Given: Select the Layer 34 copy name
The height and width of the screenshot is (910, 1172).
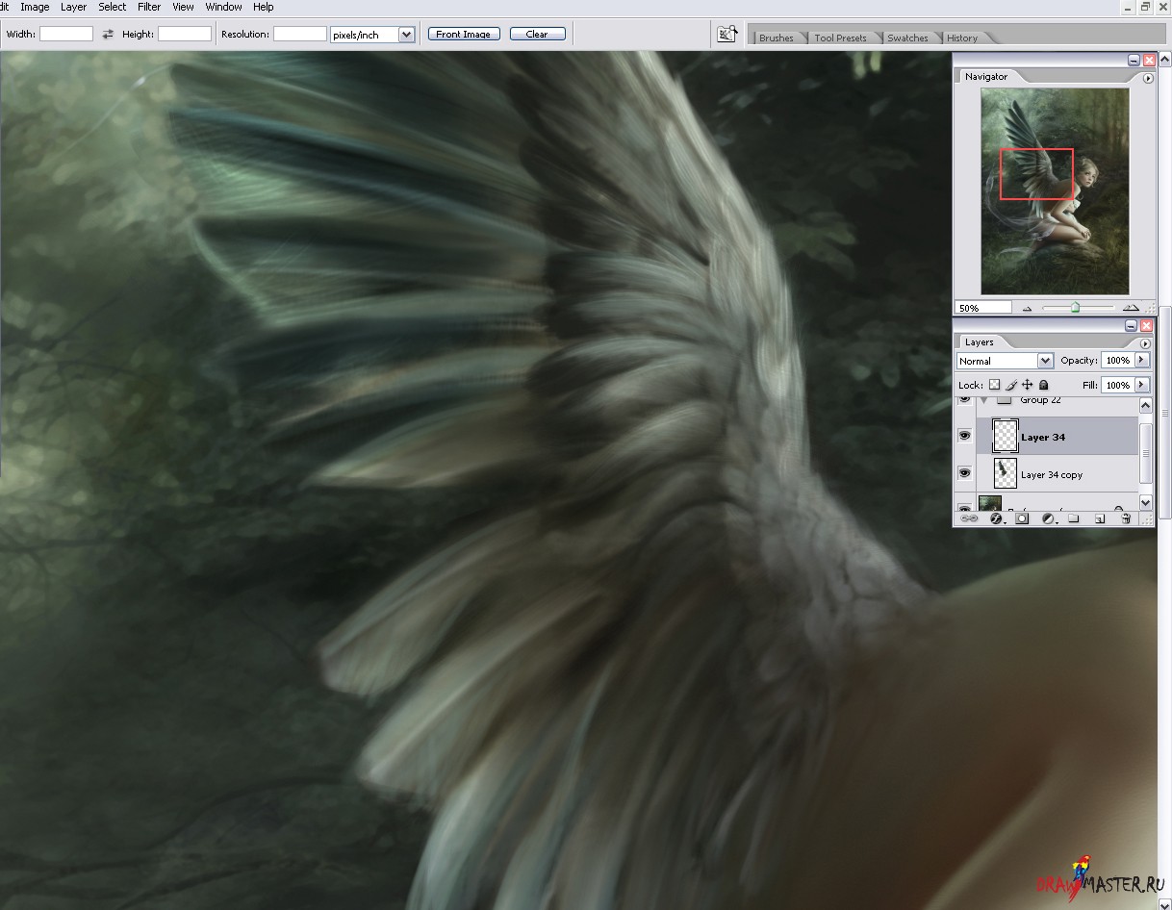Looking at the screenshot, I should (1051, 474).
